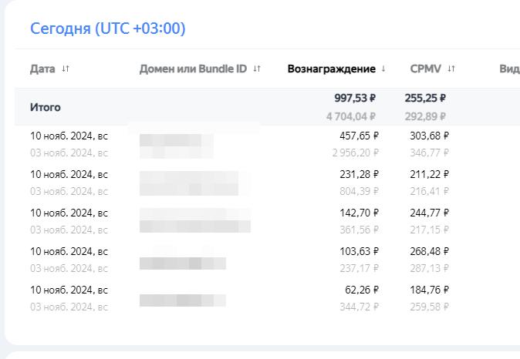Select the Дата column header text
The width and height of the screenshot is (520, 359).
pyautogui.click(x=42, y=69)
